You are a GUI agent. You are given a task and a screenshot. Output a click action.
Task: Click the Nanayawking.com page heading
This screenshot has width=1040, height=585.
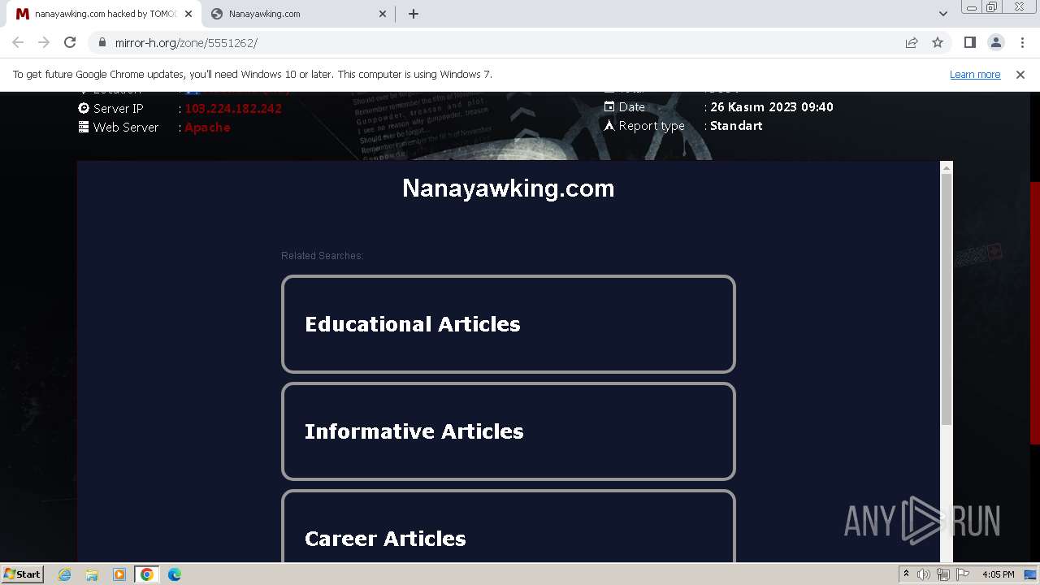508,188
